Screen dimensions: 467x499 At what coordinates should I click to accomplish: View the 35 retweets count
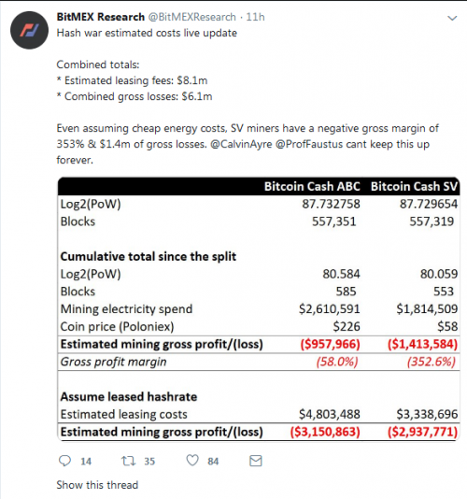149,461
